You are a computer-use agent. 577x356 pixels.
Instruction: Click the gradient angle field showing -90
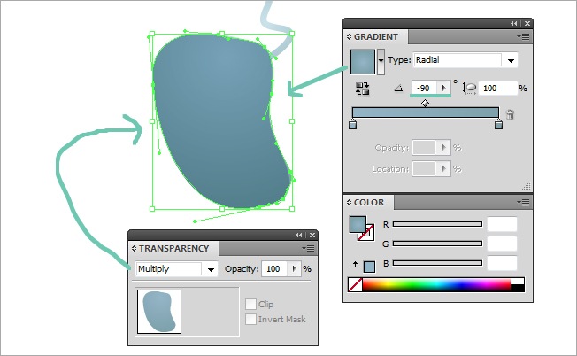(424, 88)
